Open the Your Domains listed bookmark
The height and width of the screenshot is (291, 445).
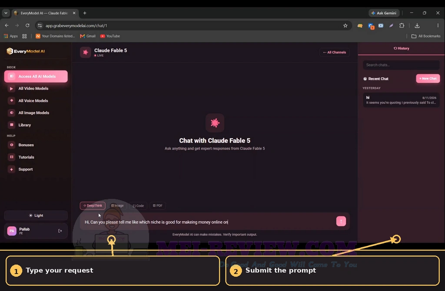(55, 36)
